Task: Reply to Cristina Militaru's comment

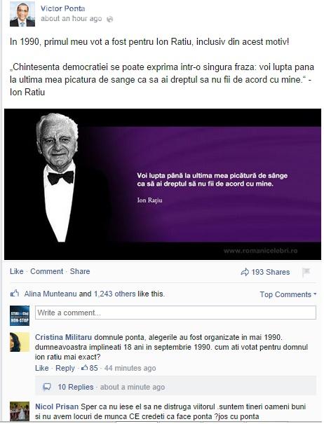Action: click(x=65, y=368)
